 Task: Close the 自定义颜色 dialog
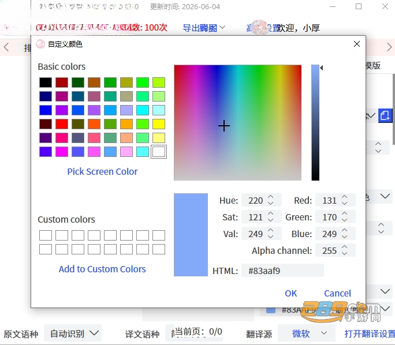(x=357, y=44)
